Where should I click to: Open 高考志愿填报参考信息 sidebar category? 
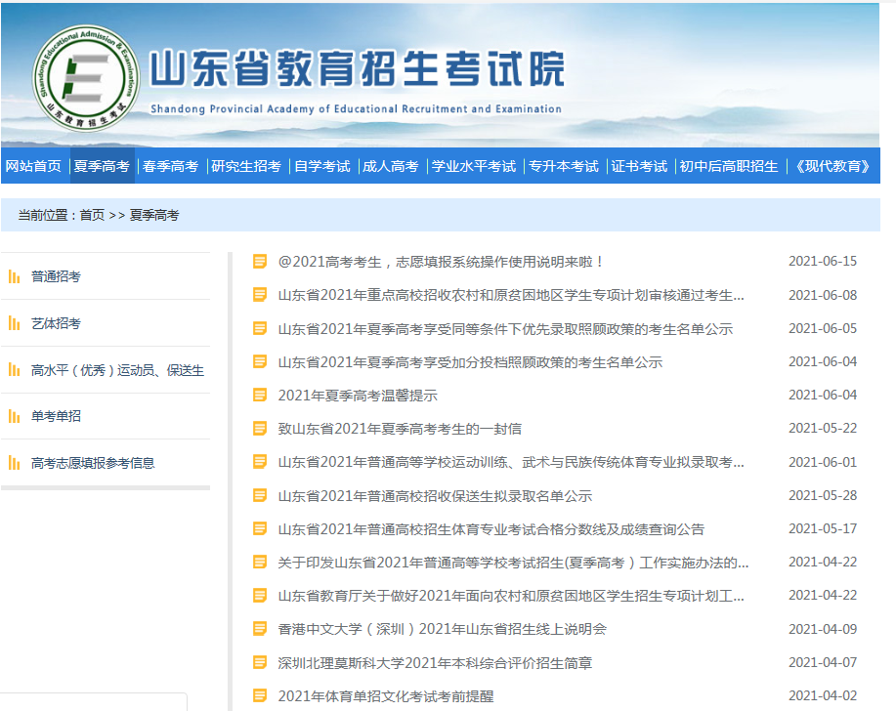(93, 463)
